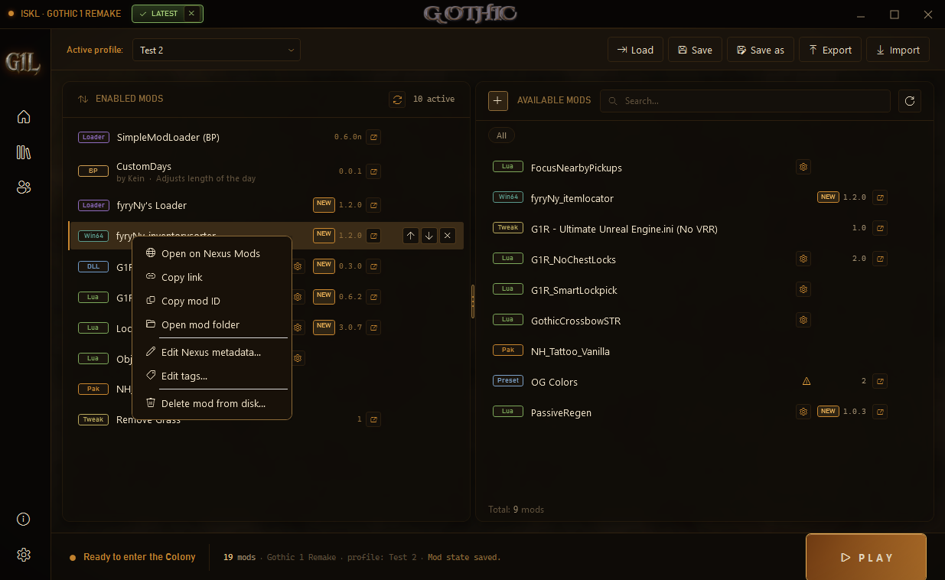This screenshot has height=580, width=945.
Task: Open settings gear for PassiveRegen
Action: tap(803, 412)
